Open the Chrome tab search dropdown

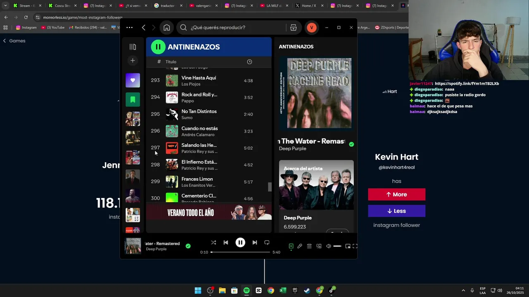[x=5, y=6]
